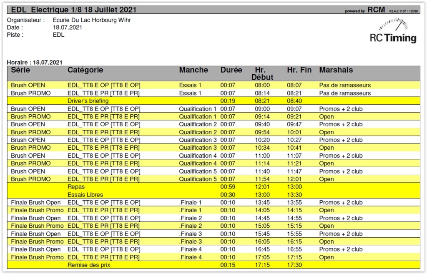
Task: Click the 'Hr. Début' column header
Action: (262, 73)
